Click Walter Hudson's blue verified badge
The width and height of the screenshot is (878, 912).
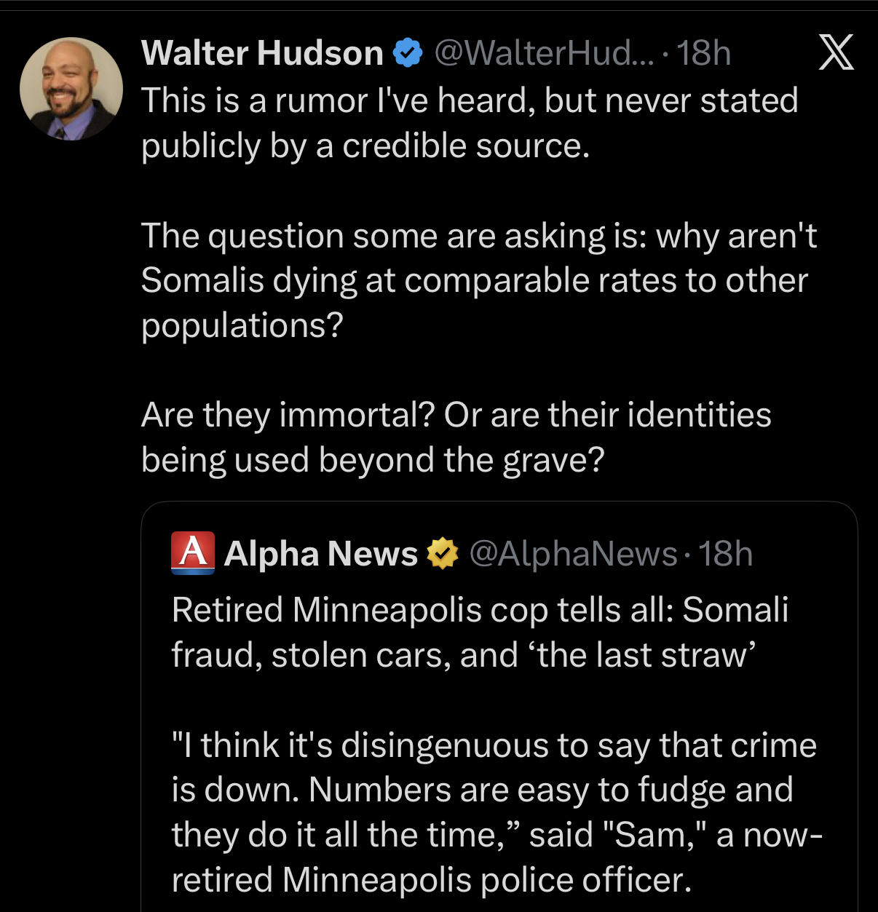point(408,53)
